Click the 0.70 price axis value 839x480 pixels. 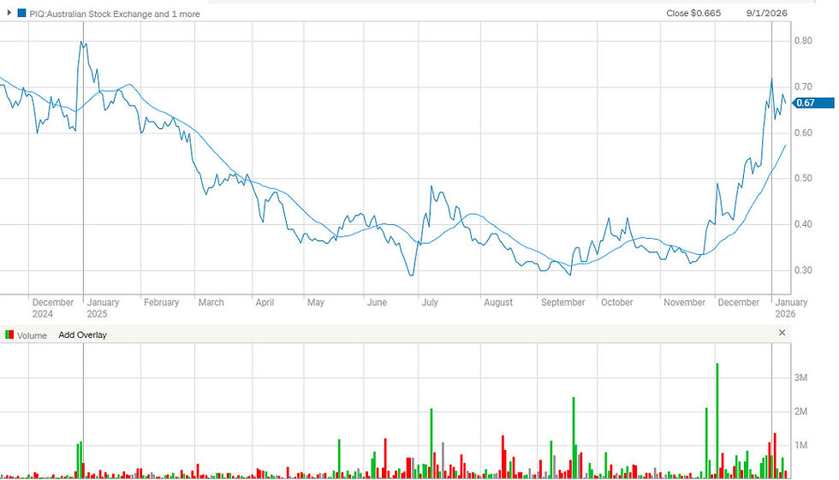click(803, 86)
